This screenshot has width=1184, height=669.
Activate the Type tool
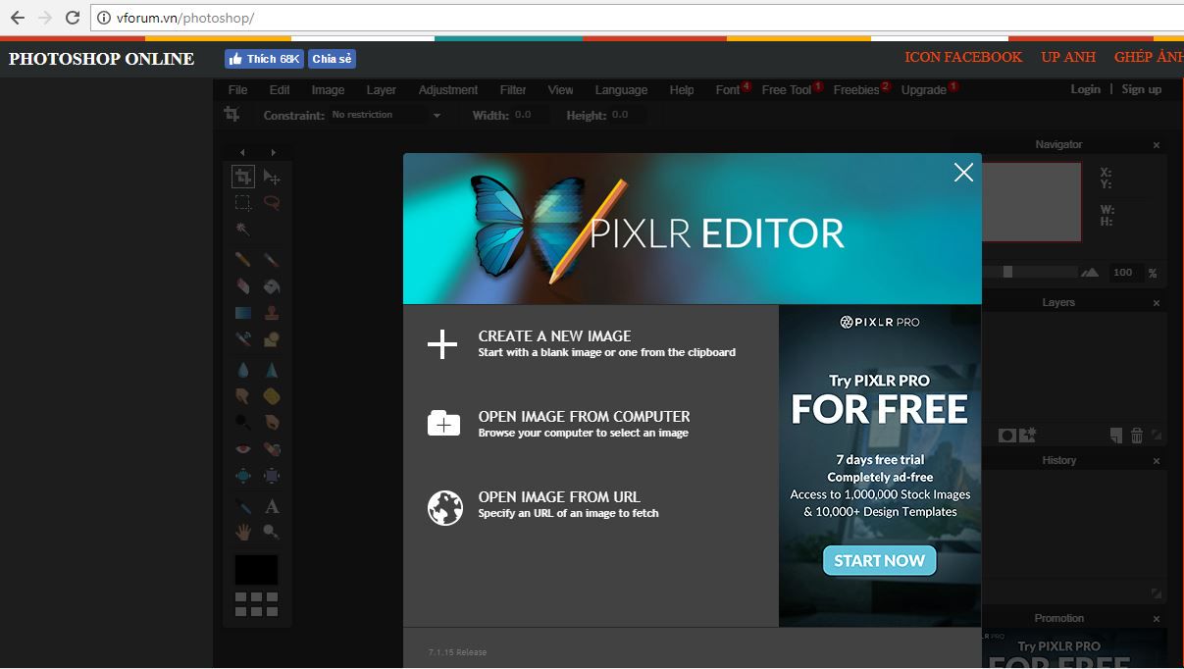coord(272,506)
